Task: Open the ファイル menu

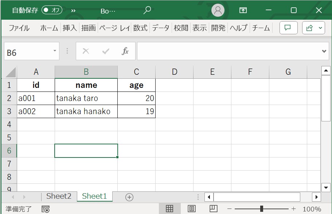Action: coord(19,28)
